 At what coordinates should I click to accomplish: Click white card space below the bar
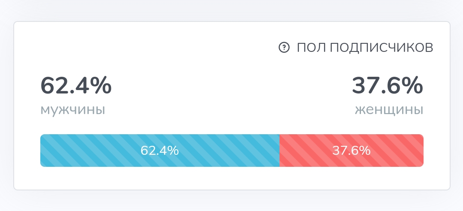tap(232, 178)
